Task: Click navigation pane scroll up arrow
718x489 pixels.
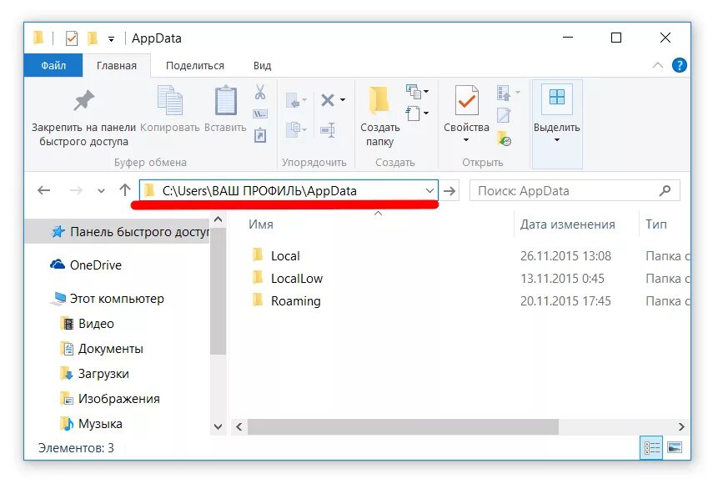Action: pyautogui.click(x=218, y=219)
